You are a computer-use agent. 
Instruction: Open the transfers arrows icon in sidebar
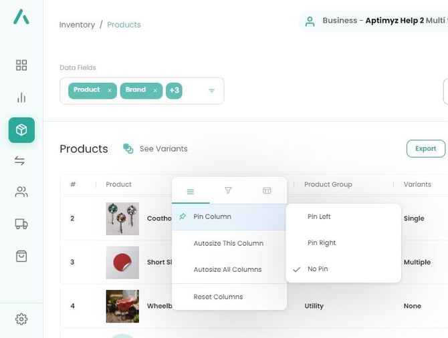point(21,161)
